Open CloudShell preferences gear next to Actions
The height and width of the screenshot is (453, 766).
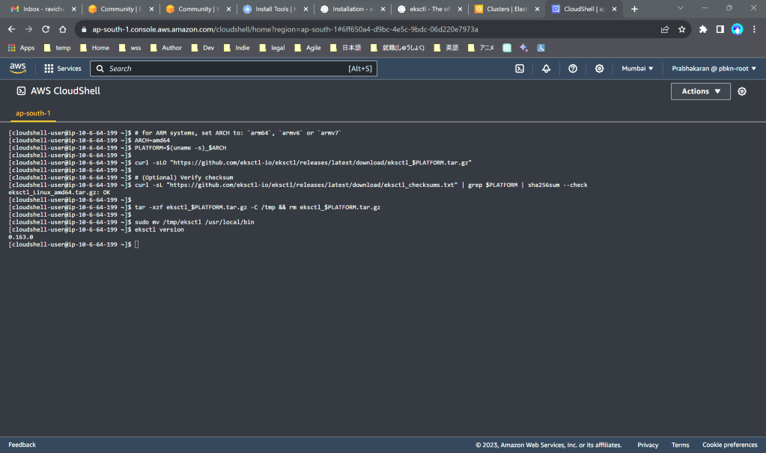pyautogui.click(x=742, y=91)
